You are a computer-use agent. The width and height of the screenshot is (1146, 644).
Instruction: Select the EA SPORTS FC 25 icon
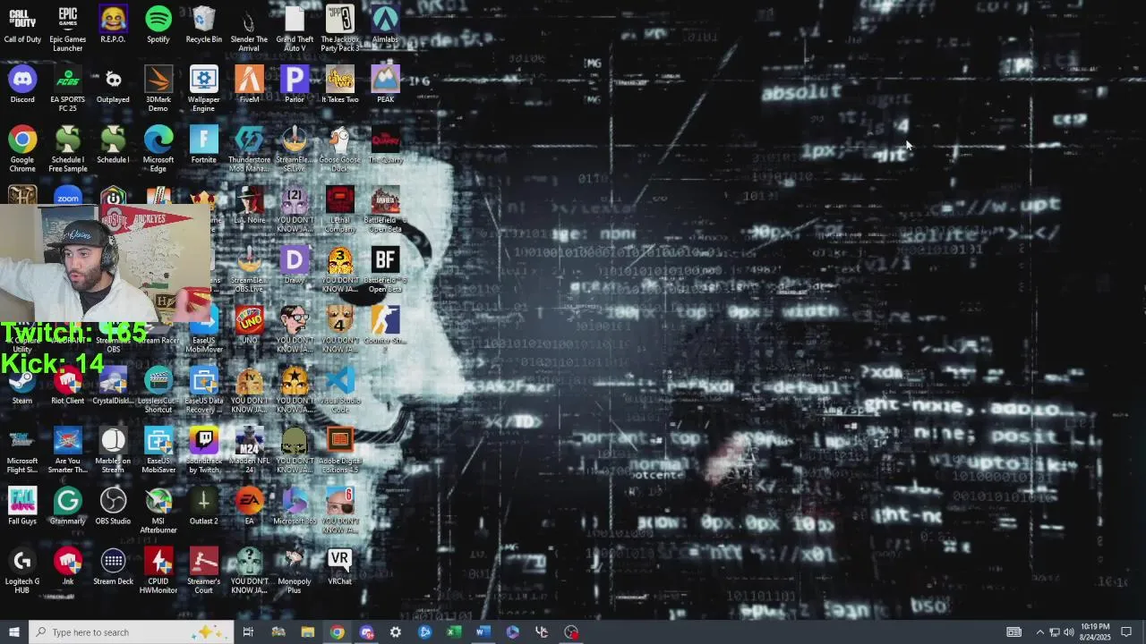[68, 89]
